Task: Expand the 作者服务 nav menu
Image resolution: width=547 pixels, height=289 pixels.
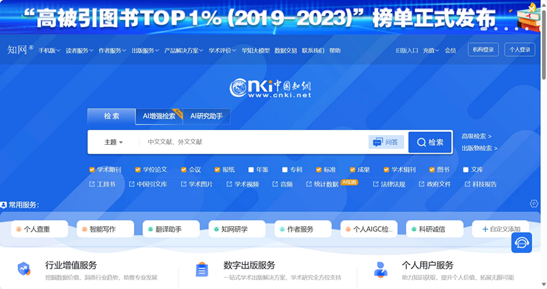Action: [x=112, y=51]
